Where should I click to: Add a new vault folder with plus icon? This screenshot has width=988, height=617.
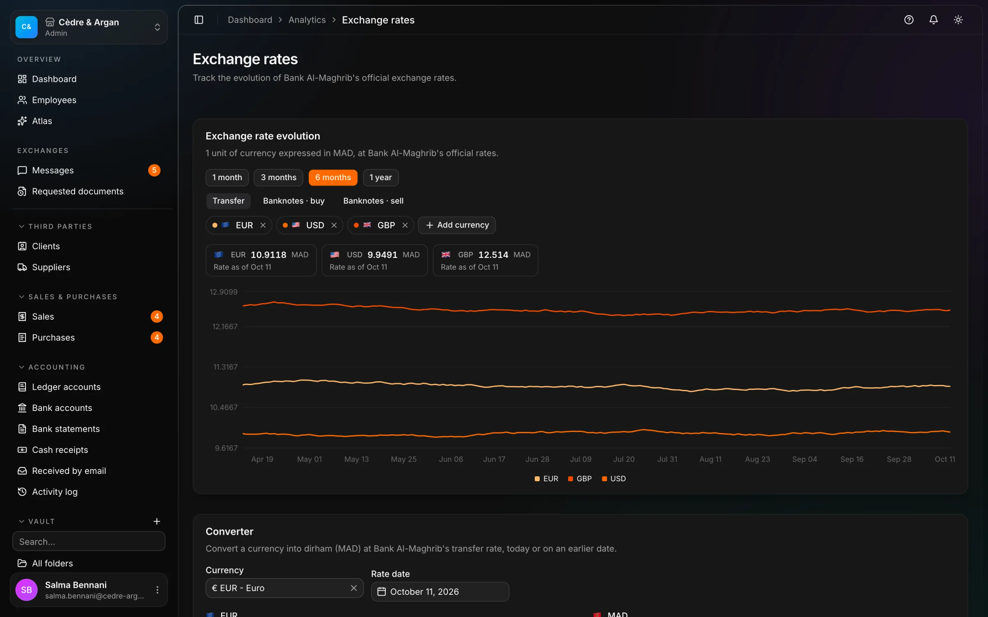pyautogui.click(x=156, y=521)
